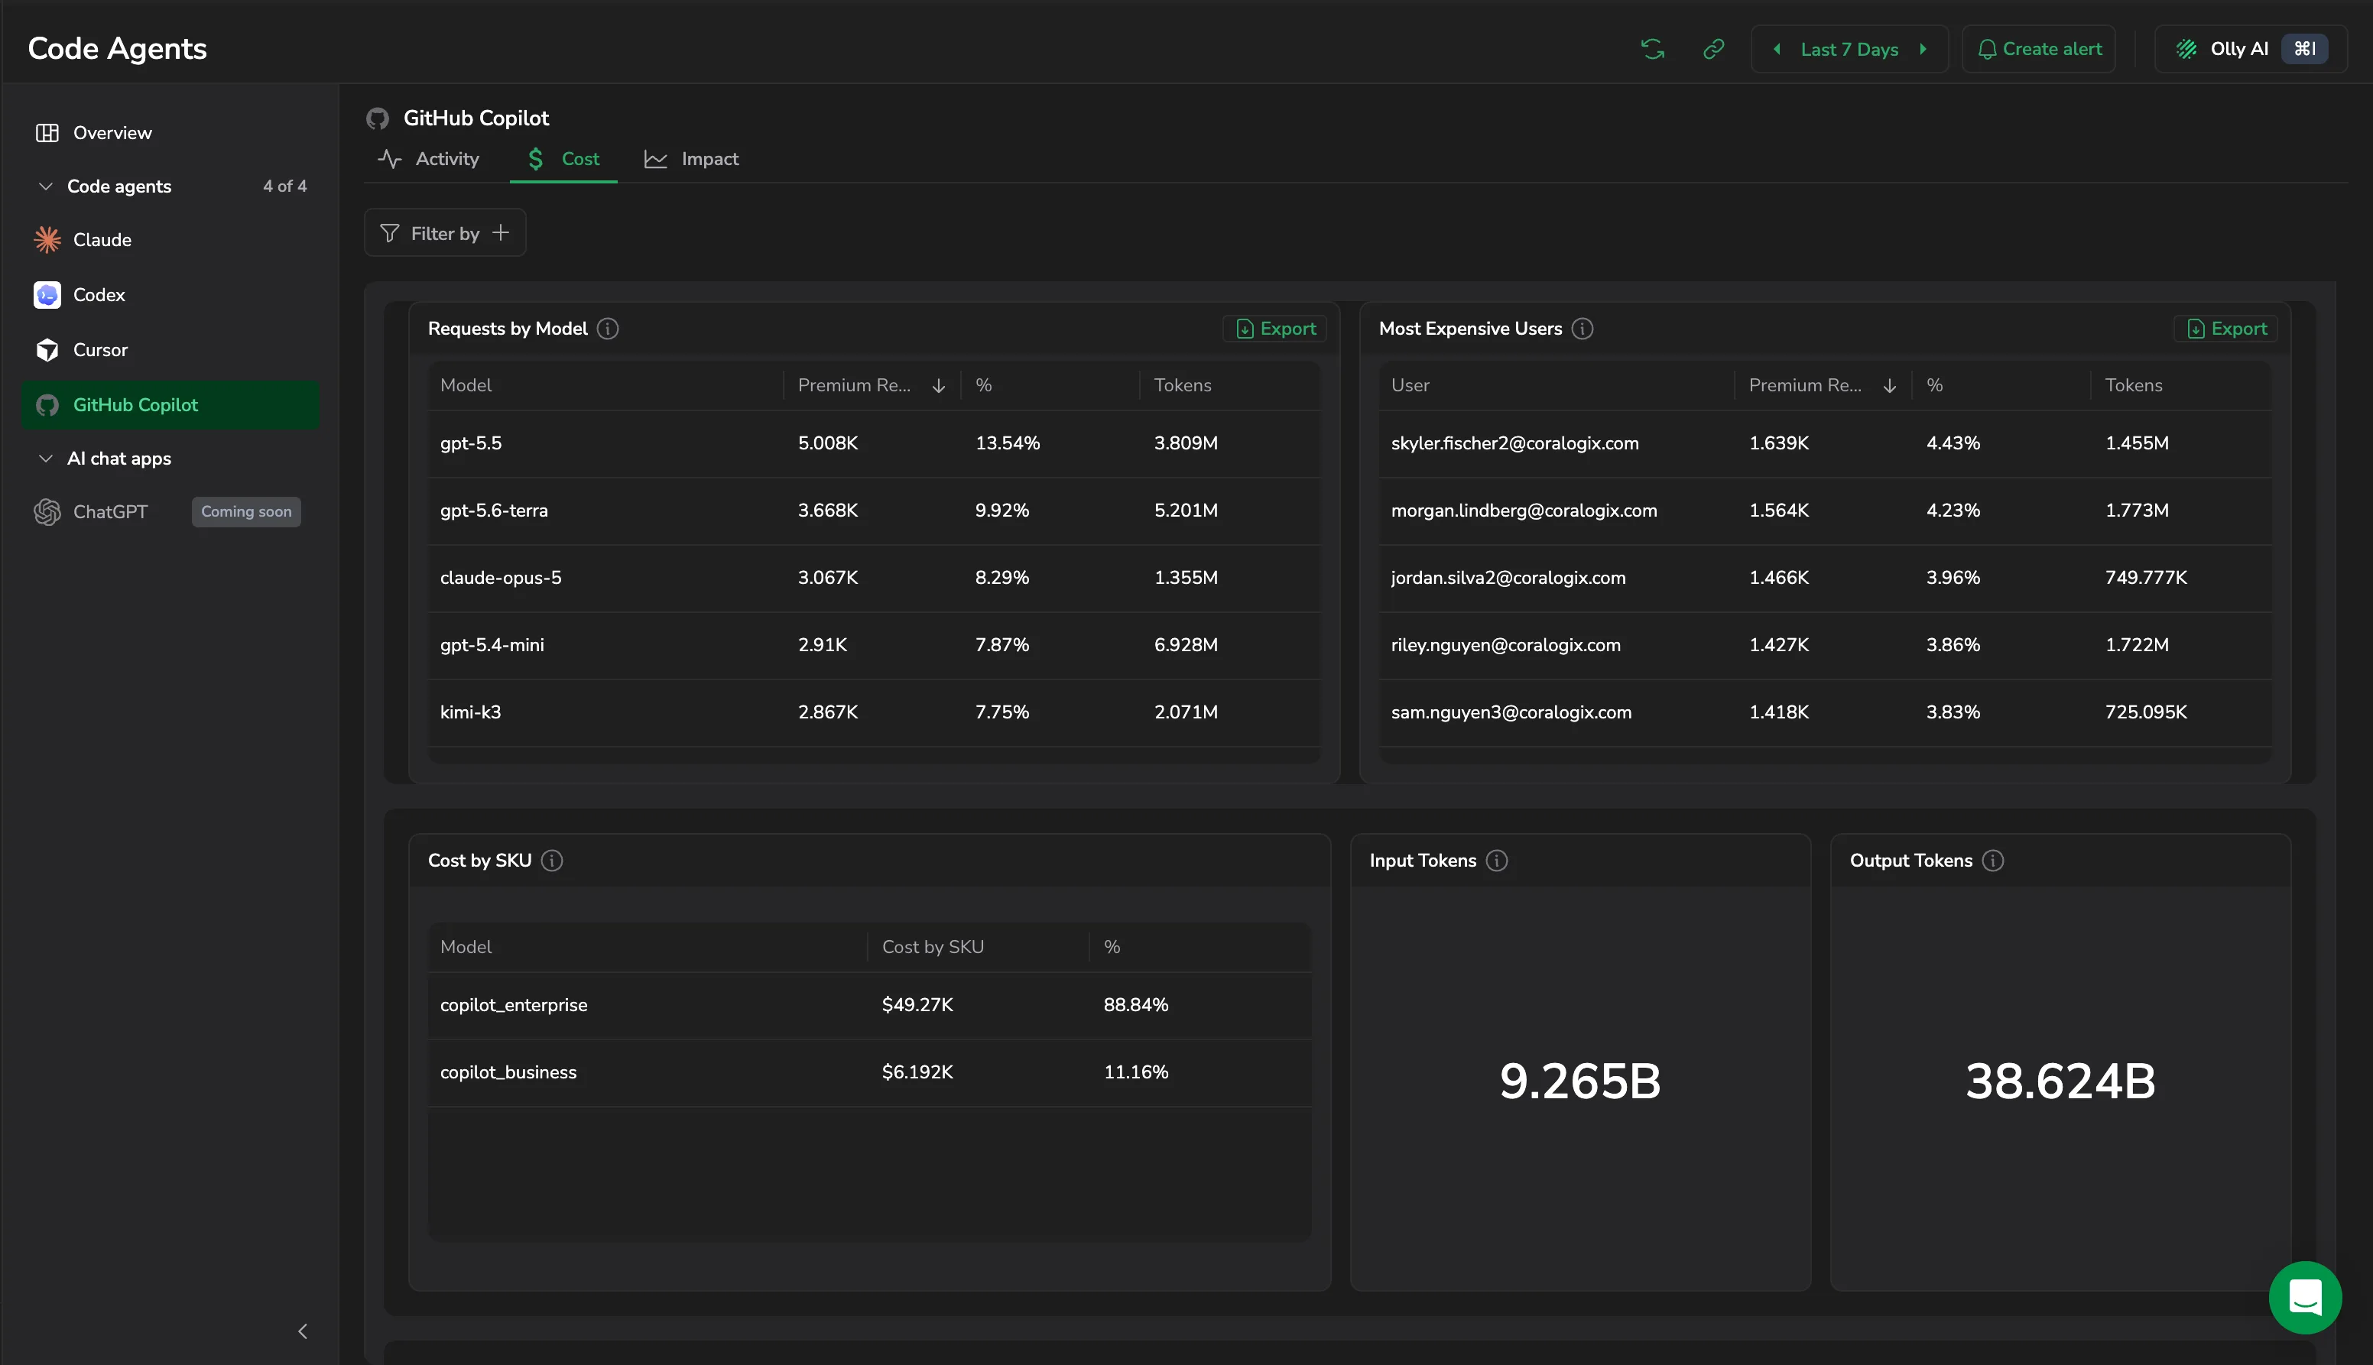Viewport: 2373px width, 1365px height.
Task: Click the refresh icon in top bar
Action: click(1652, 49)
